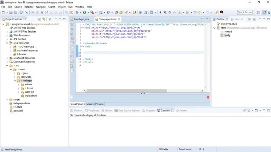Click Collapse All in Project Explorer

39,19
